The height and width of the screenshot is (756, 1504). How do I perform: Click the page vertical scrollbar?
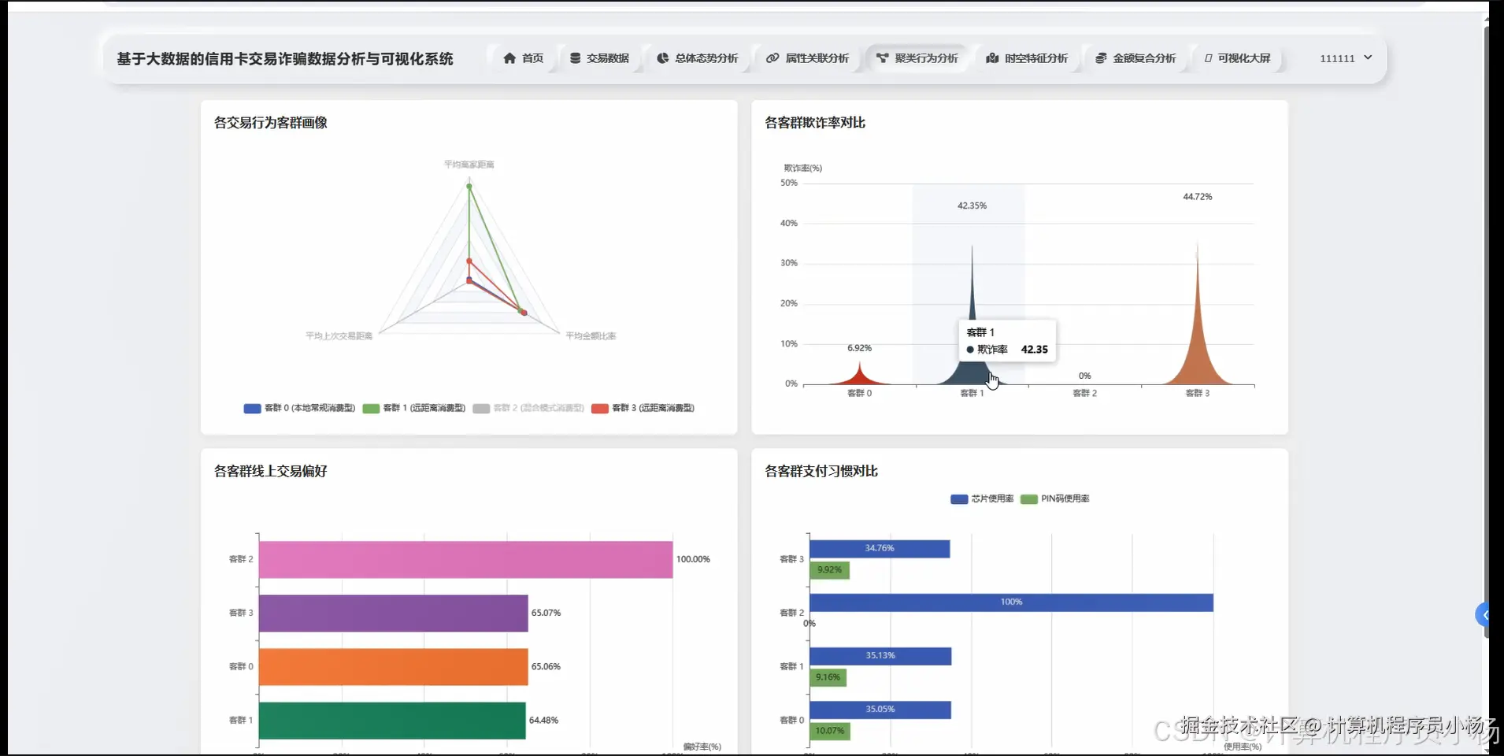click(1486, 331)
